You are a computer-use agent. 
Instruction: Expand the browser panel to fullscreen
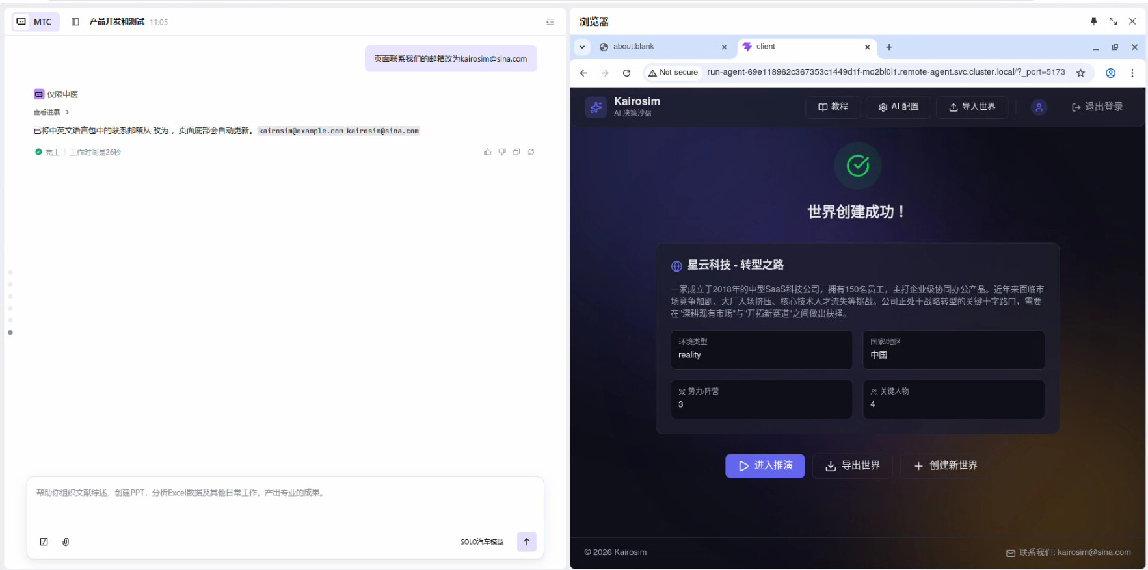coord(1113,21)
